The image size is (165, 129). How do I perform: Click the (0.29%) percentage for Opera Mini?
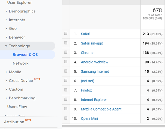click(157, 119)
